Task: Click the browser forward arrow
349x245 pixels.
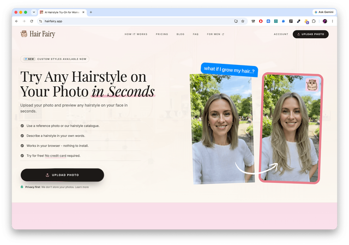Action: (24, 21)
